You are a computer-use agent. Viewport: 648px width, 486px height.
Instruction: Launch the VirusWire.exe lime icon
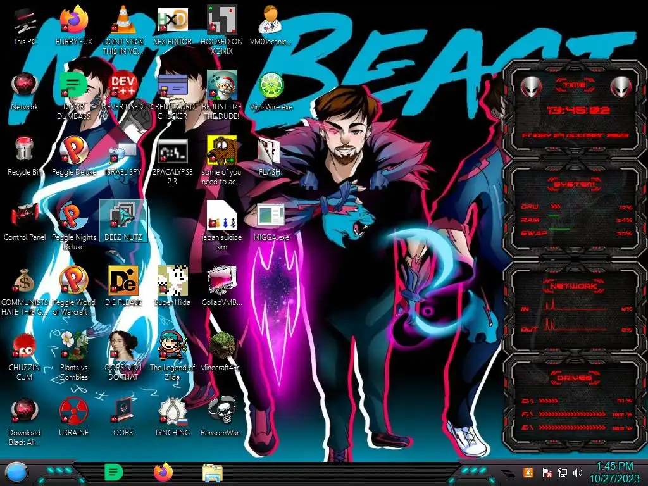pyautogui.click(x=271, y=91)
